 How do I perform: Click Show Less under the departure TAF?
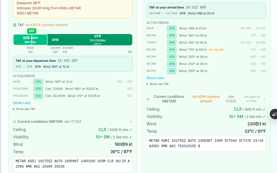22,103
